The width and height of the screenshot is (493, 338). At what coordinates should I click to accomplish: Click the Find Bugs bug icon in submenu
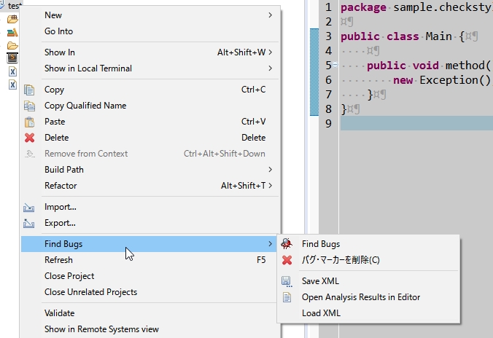click(287, 244)
